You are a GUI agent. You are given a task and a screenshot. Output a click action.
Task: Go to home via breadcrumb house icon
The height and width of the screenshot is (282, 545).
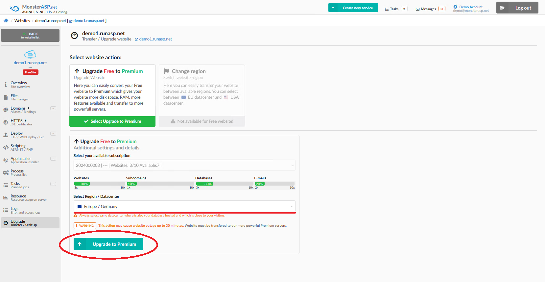6,21
